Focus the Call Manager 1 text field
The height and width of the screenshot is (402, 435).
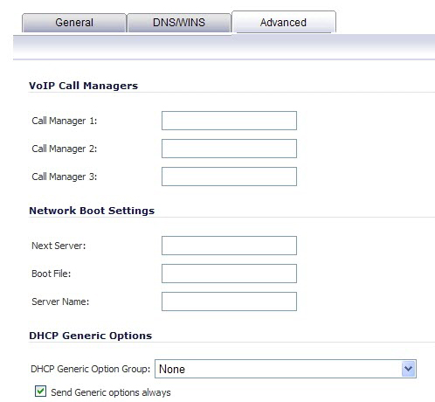click(x=229, y=121)
